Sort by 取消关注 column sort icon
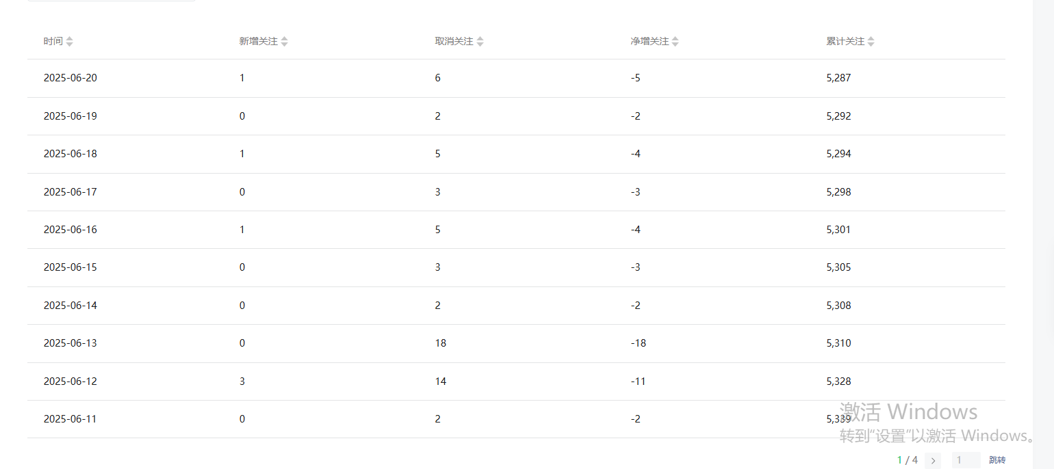The width and height of the screenshot is (1054, 469). point(480,42)
